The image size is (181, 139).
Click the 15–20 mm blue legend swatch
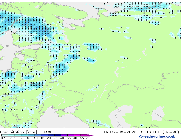45,135
